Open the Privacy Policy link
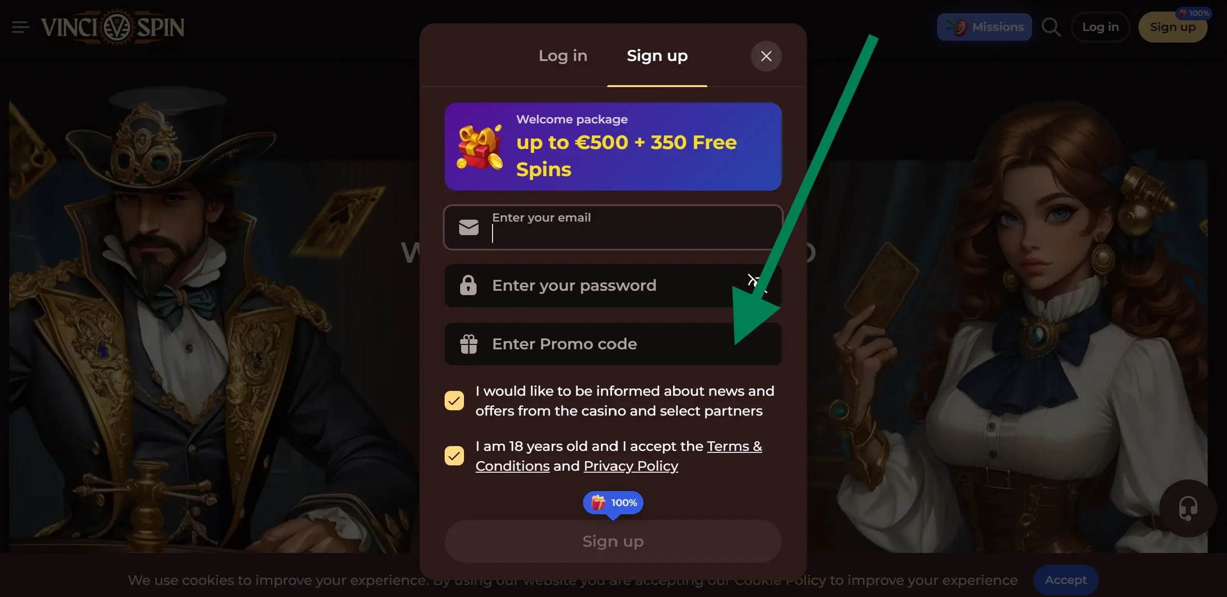The height and width of the screenshot is (597, 1227). pyautogui.click(x=631, y=466)
